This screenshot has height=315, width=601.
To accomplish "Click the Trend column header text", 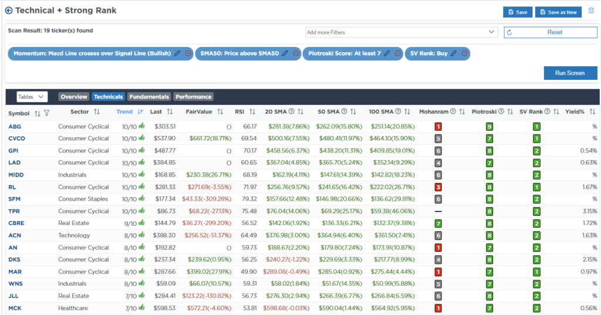I will (124, 111).
